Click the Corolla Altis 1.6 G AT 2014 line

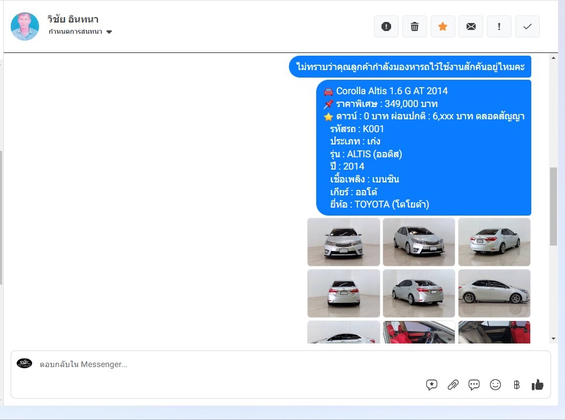(392, 91)
